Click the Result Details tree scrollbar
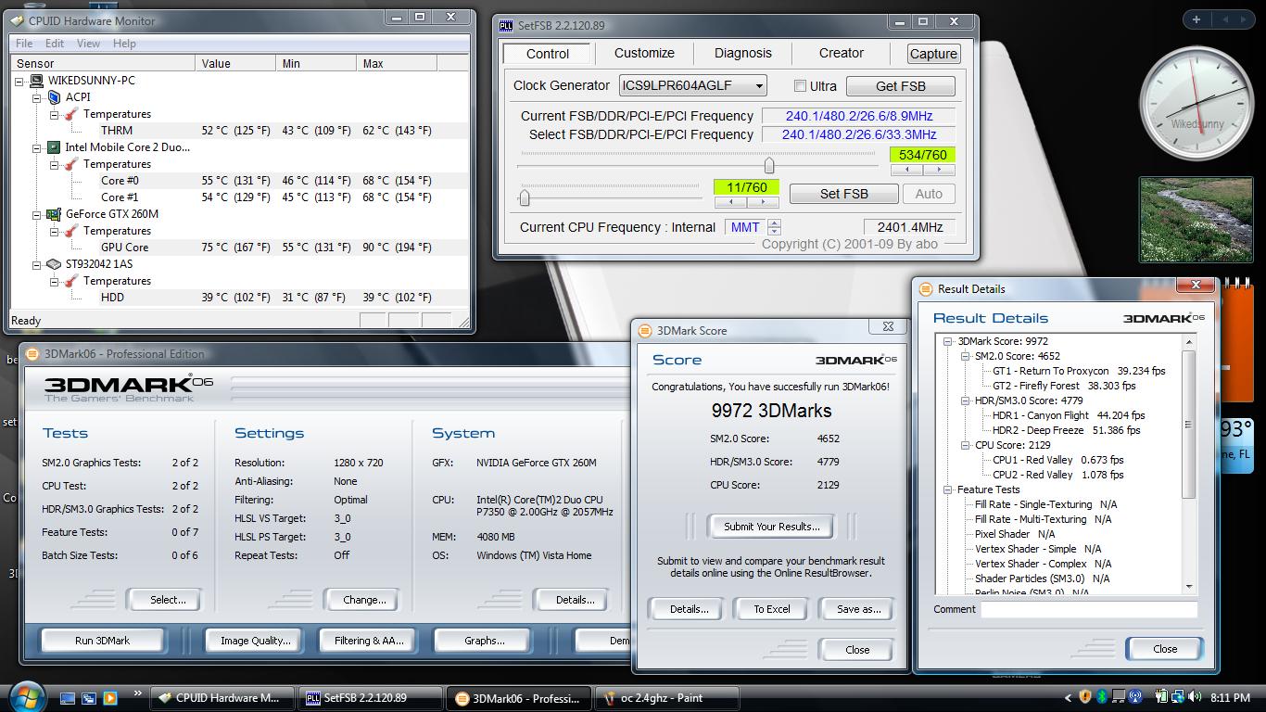 (1189, 463)
